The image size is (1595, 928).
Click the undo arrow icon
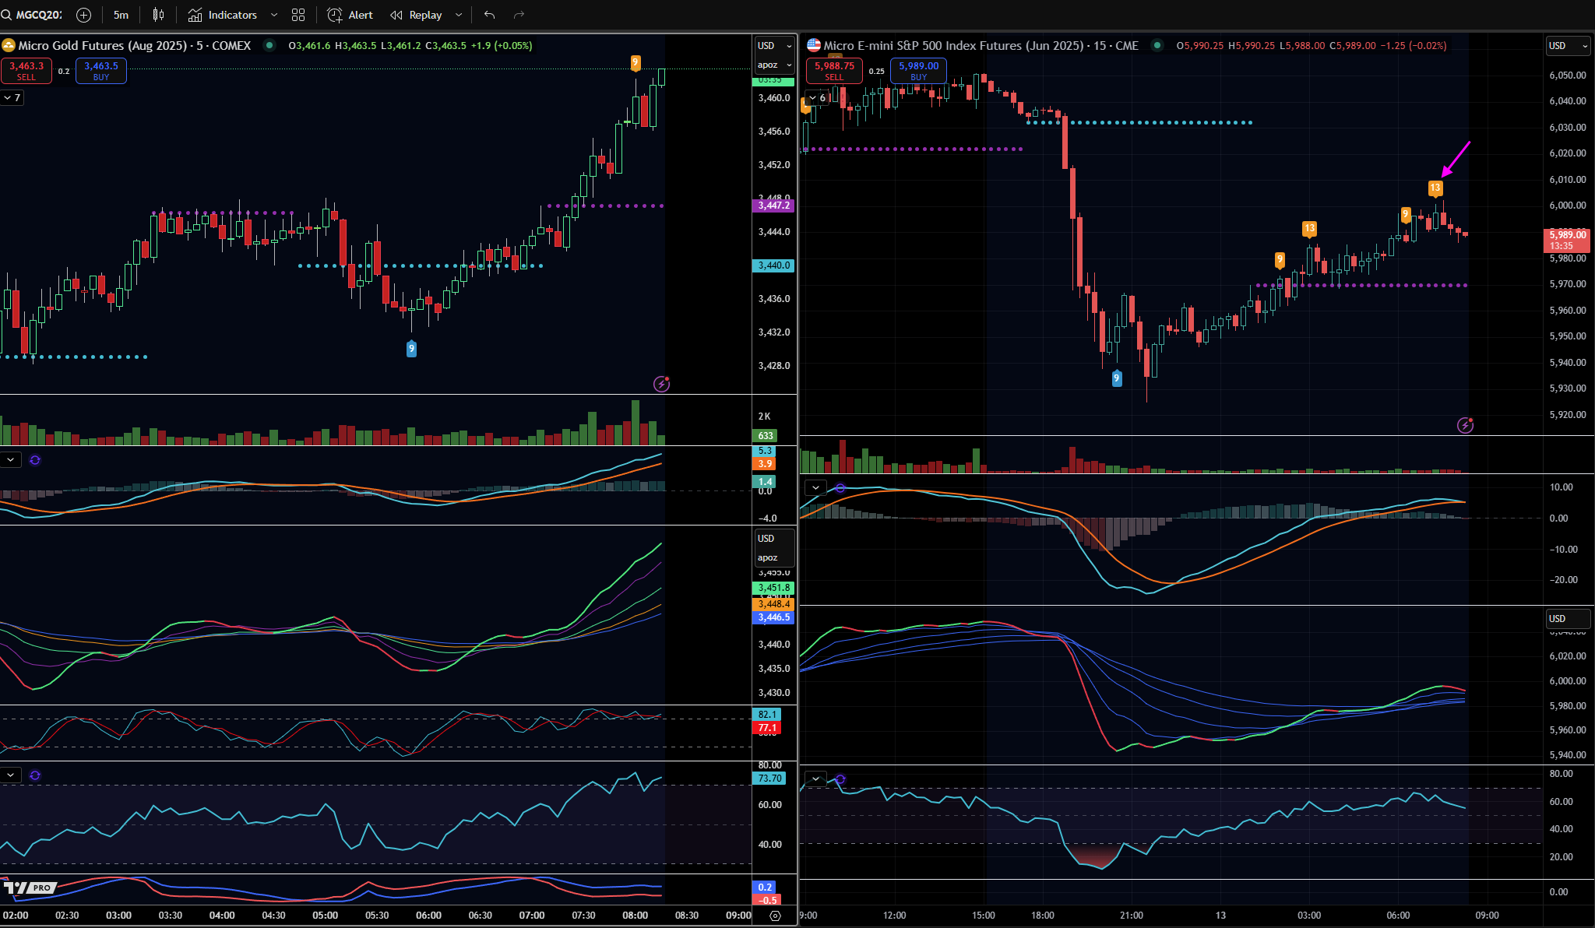point(489,15)
